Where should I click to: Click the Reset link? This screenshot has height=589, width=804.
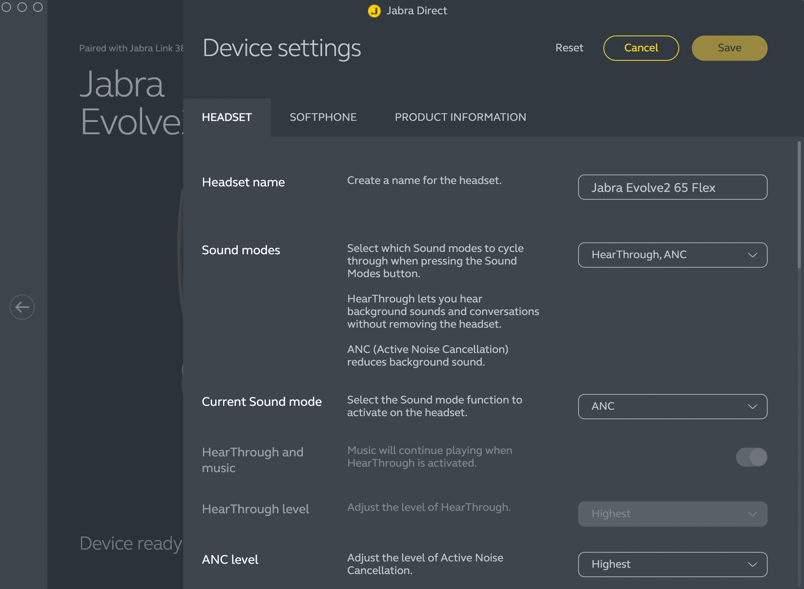click(569, 48)
